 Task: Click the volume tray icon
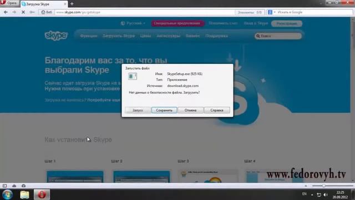pos(326,194)
